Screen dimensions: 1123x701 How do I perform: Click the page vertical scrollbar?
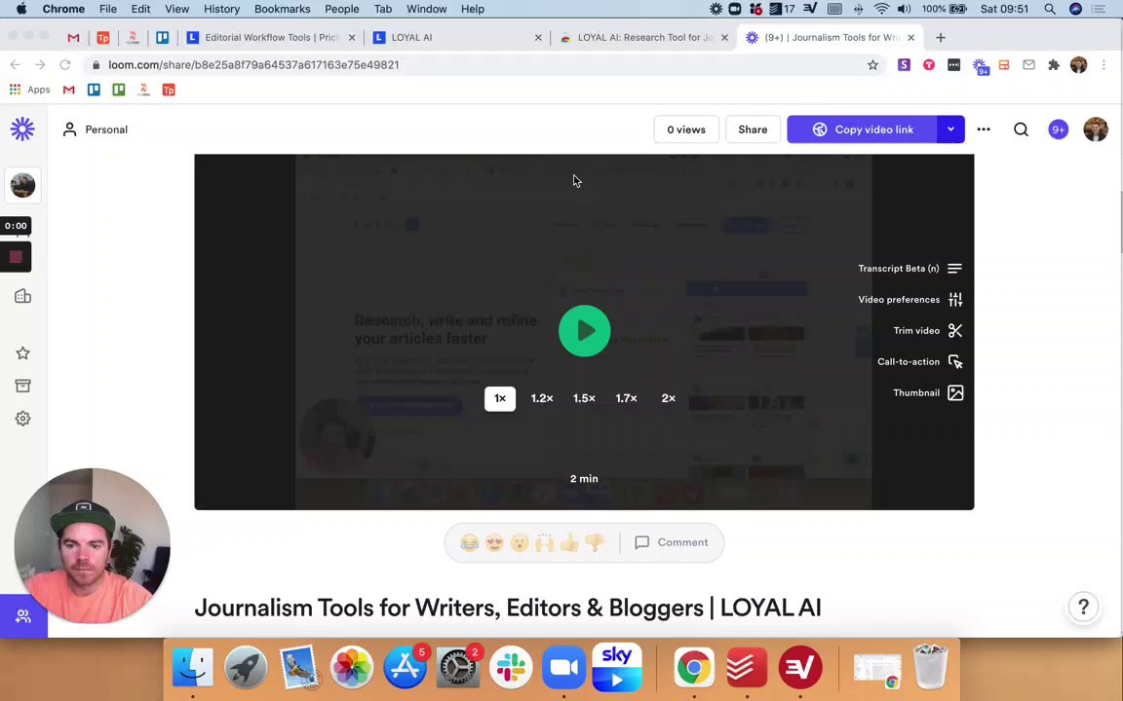click(1119, 222)
